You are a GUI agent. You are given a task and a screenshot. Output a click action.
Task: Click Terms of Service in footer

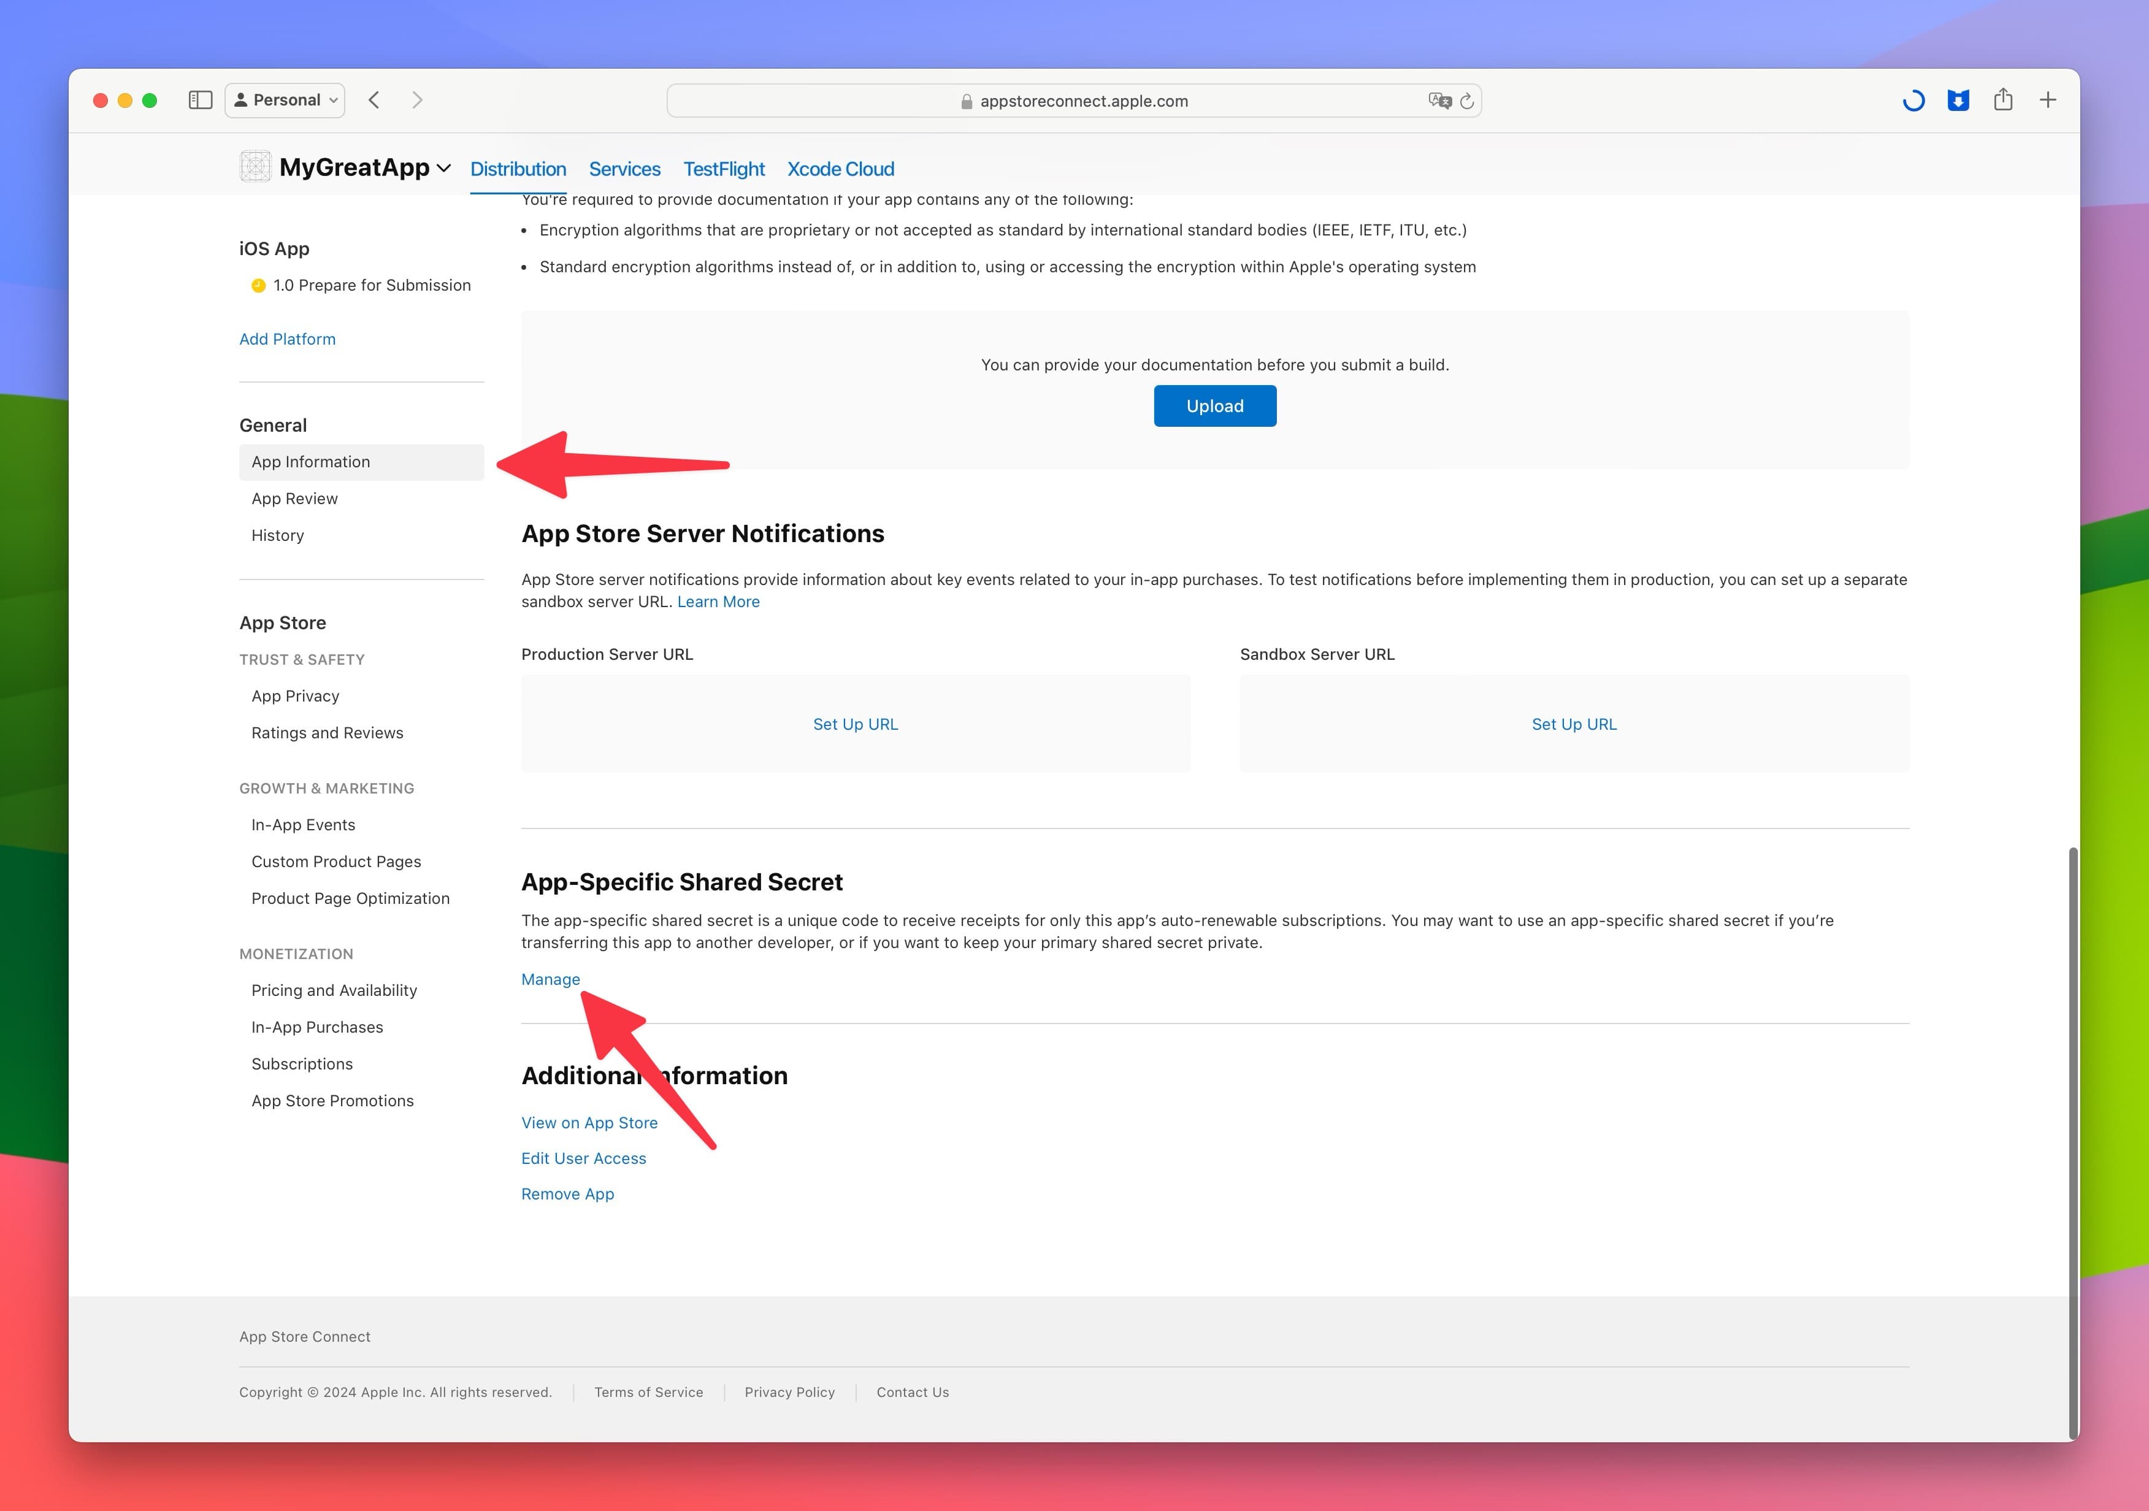[649, 1392]
